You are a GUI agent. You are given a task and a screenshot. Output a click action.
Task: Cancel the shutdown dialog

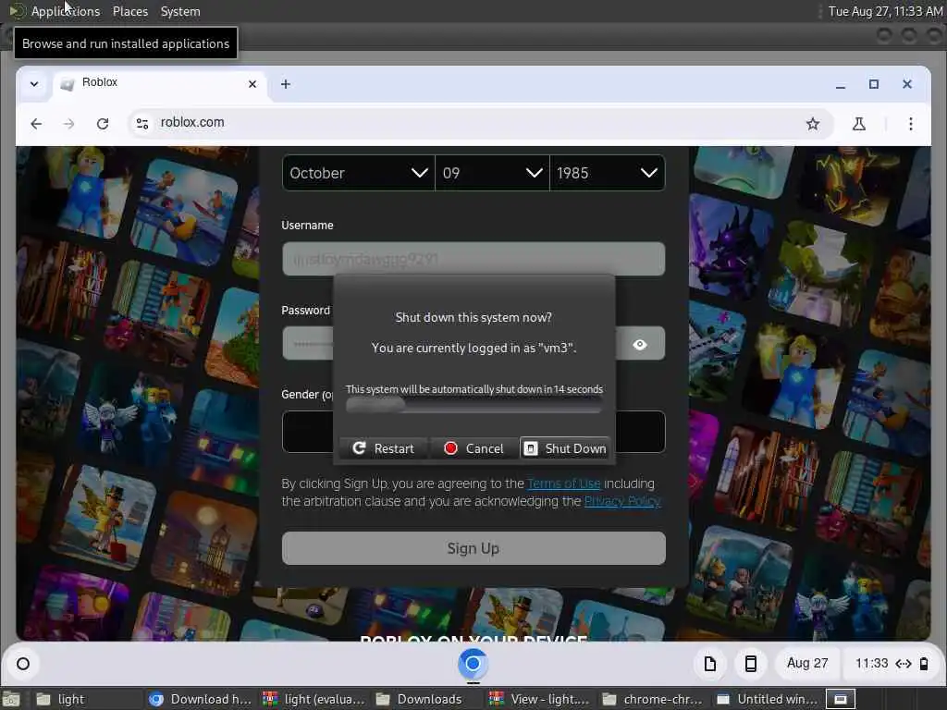click(473, 448)
